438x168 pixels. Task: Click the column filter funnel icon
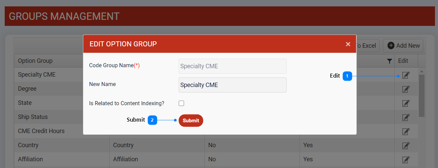389,61
